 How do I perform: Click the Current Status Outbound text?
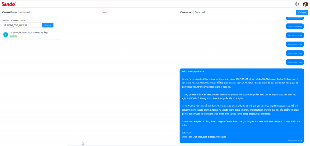(25, 12)
